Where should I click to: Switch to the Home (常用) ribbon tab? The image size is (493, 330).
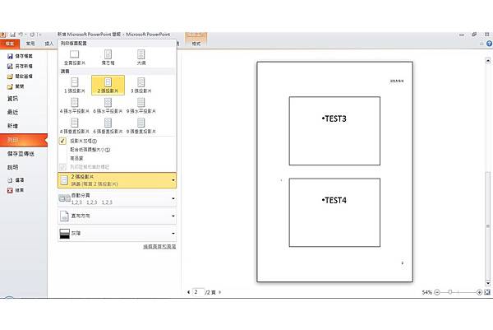(30, 44)
